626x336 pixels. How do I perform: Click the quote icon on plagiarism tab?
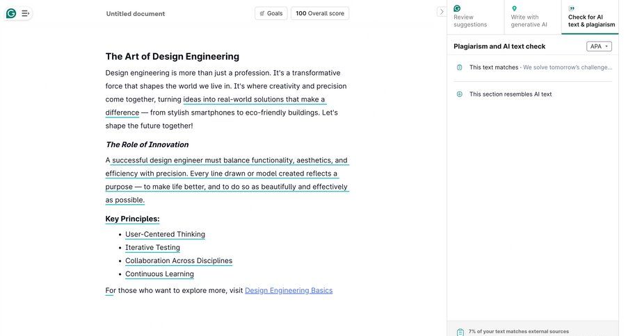[x=572, y=8]
